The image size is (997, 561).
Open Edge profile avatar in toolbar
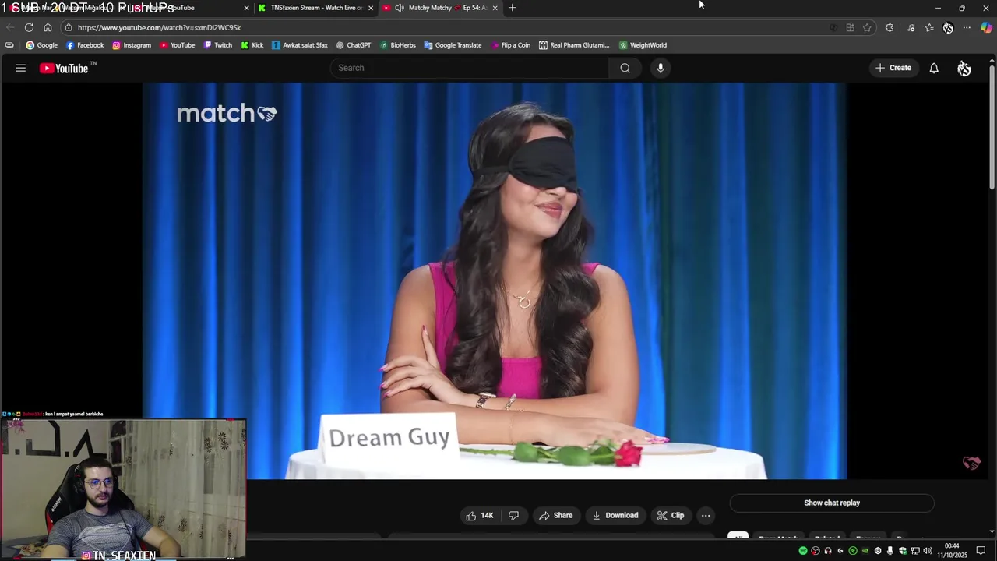(x=948, y=27)
